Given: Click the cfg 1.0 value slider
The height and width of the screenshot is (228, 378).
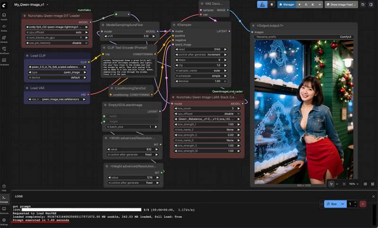Looking at the screenshot, I should tap(200, 65).
